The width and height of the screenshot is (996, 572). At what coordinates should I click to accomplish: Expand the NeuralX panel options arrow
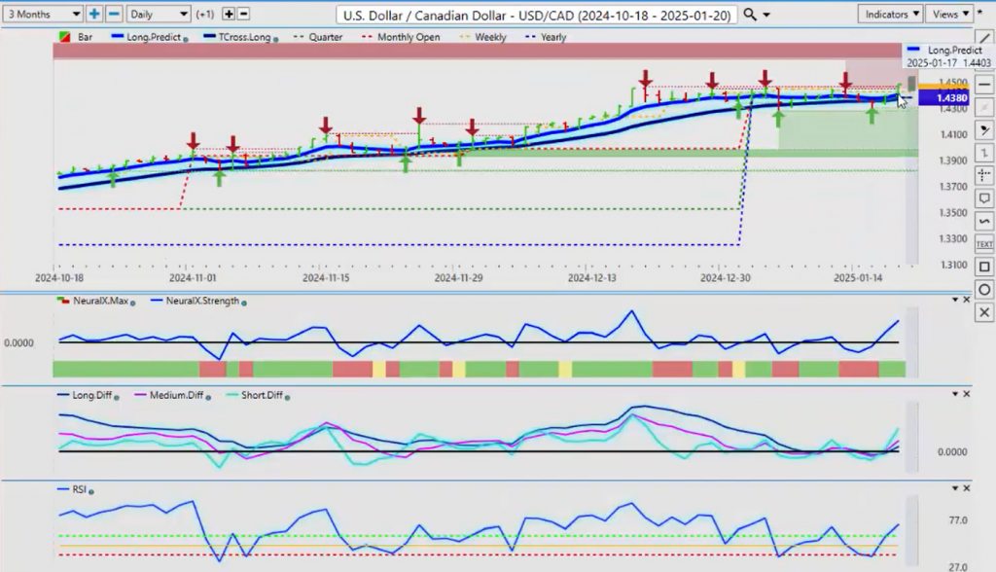click(x=952, y=300)
